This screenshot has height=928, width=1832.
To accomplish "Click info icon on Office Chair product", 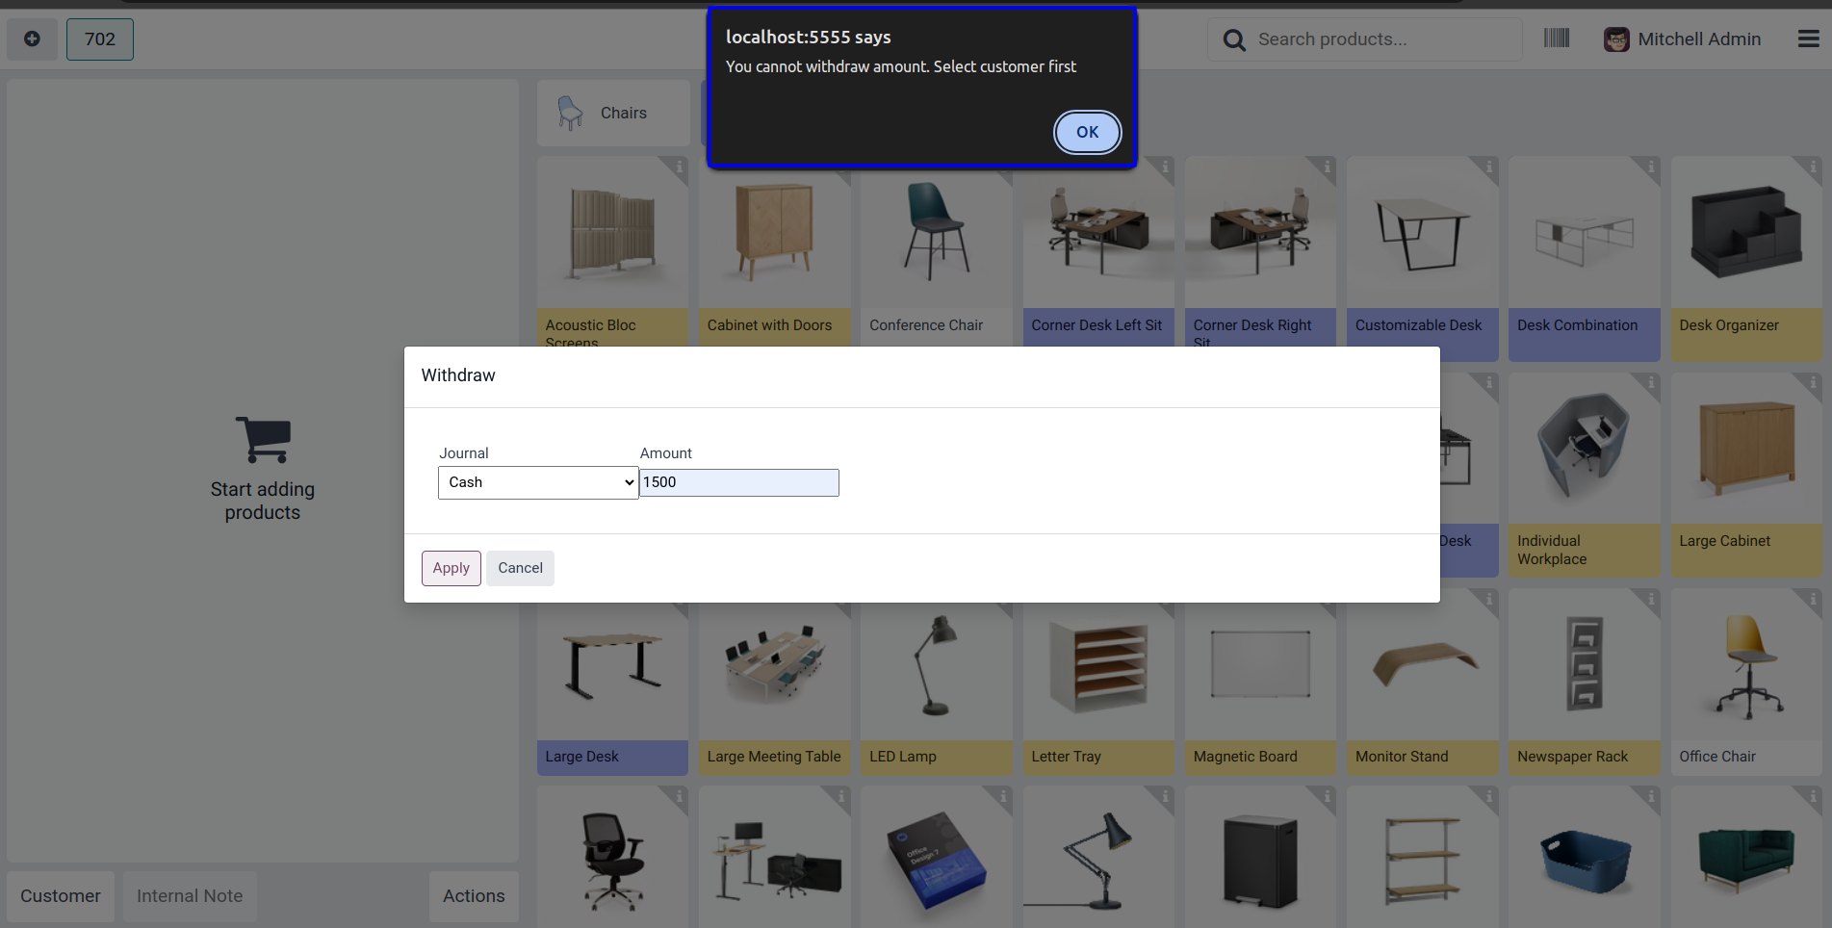I will pyautogui.click(x=1813, y=600).
